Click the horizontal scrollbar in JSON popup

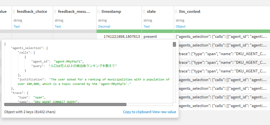coord(65,104)
